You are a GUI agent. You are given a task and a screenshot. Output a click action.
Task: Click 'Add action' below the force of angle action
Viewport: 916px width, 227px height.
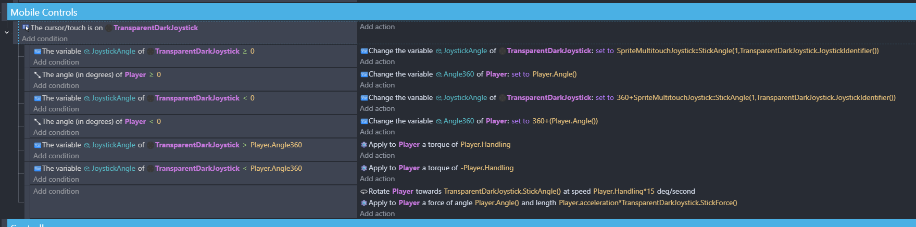click(x=377, y=214)
